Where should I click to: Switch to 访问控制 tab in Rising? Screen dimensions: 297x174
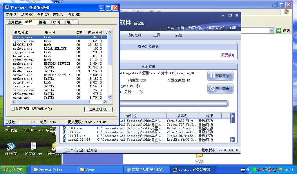(134, 35)
